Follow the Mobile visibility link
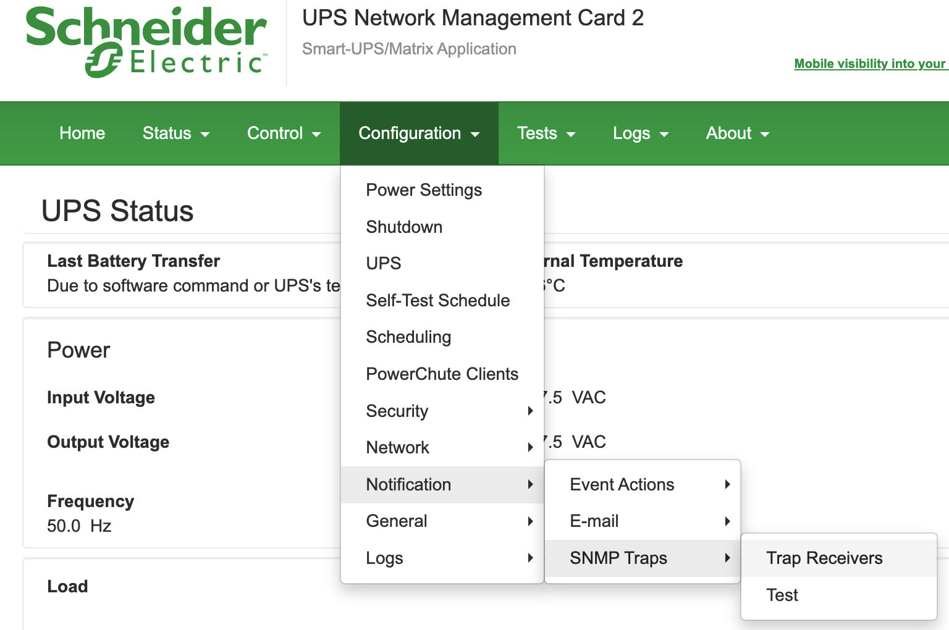This screenshot has width=949, height=630. [869, 64]
